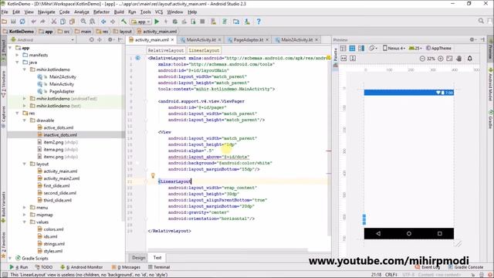The image size is (494, 278).
Task: Click the RelativeLayout breadcrumb
Action: coord(166,50)
